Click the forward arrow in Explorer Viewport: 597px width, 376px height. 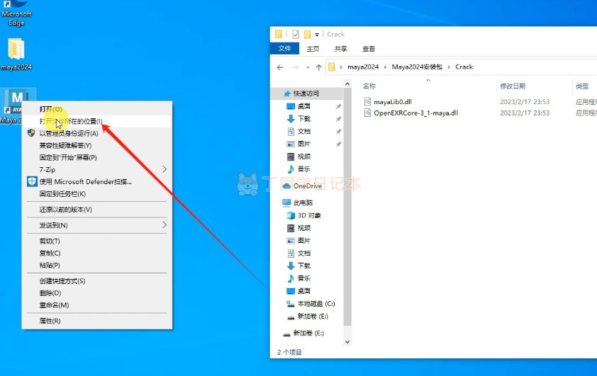(296, 67)
